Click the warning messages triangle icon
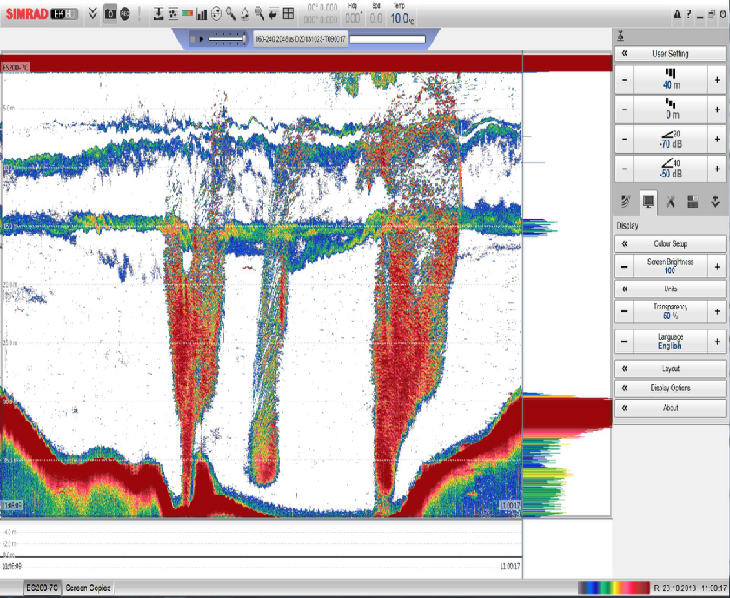Viewport: 730px width, 598px height. coord(677,14)
